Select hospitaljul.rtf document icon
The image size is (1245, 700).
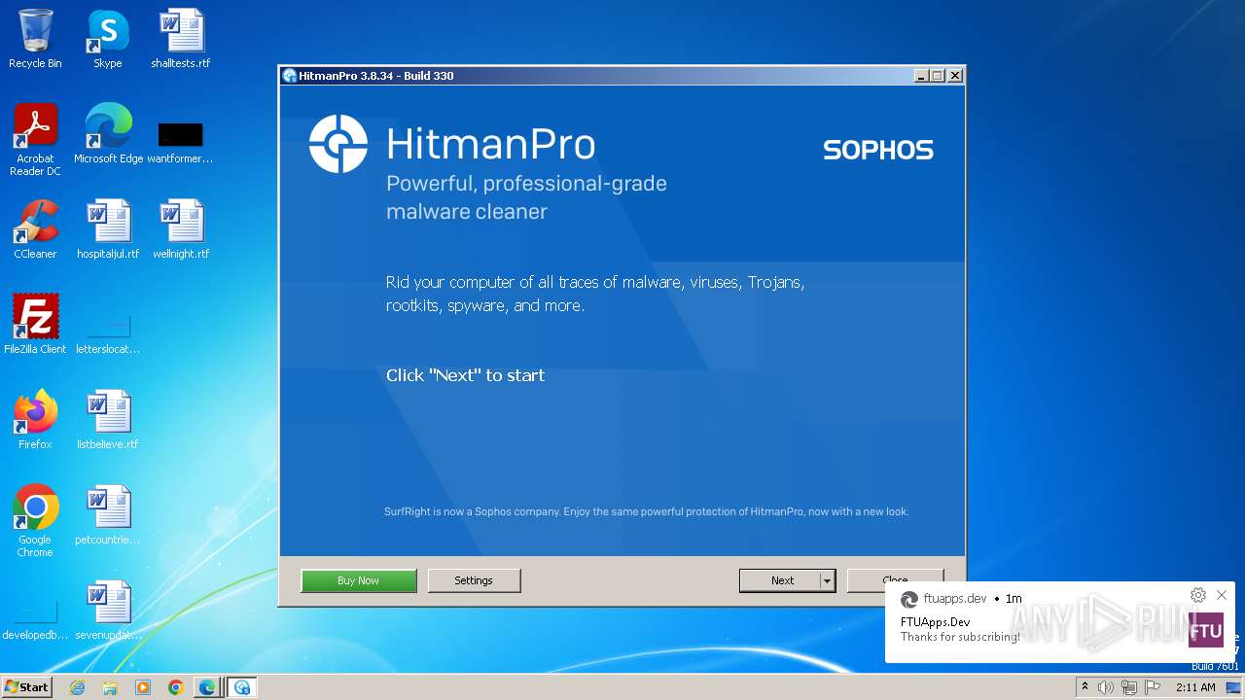108,229
